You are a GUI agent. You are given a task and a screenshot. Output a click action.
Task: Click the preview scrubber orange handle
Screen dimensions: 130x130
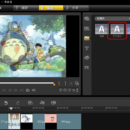[54, 84]
